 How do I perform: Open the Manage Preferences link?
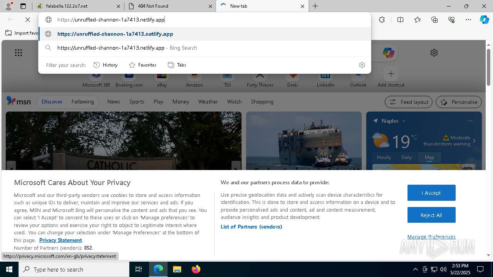(x=431, y=237)
